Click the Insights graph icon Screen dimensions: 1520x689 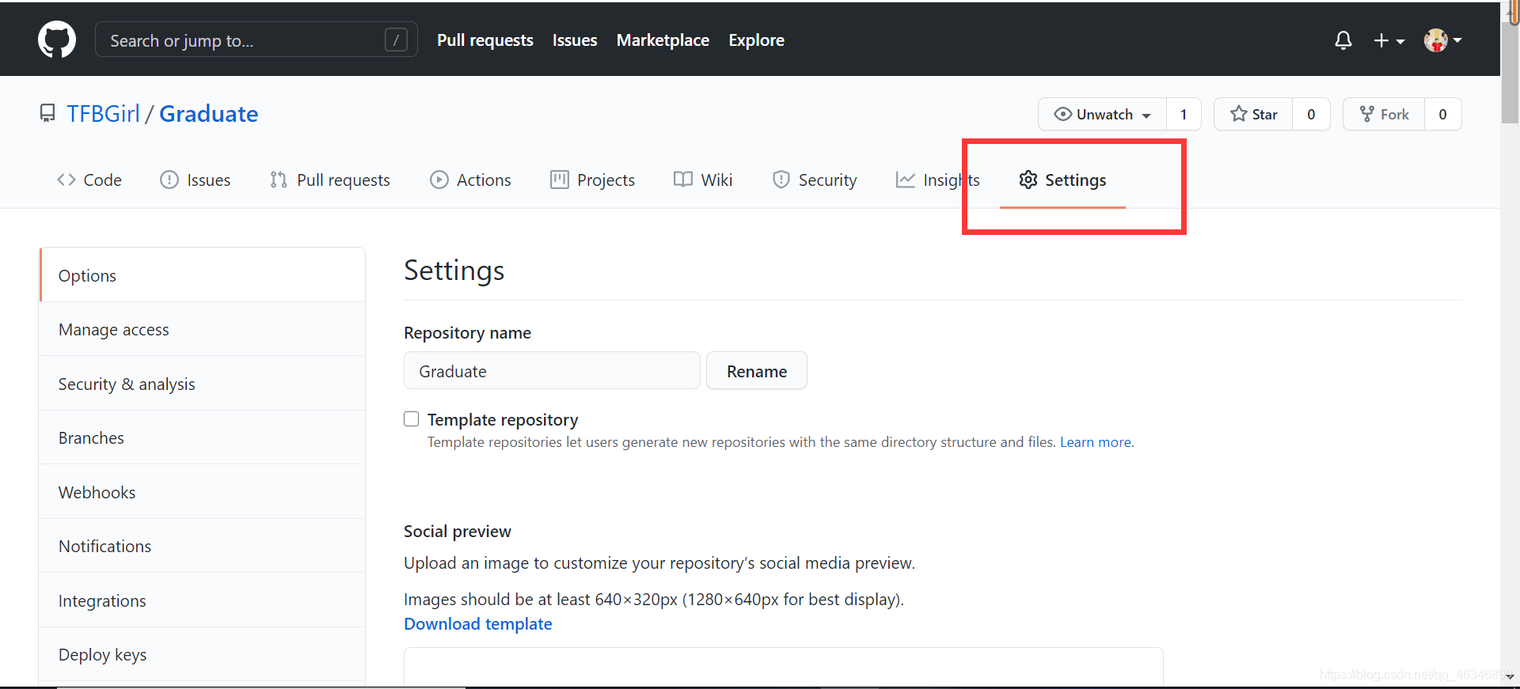pos(906,180)
